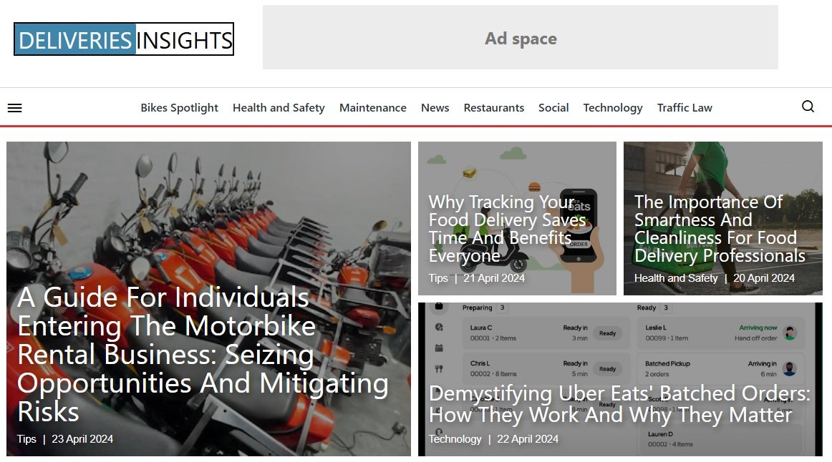The image size is (832, 462).
Task: Click the Ad space banner
Action: (x=520, y=38)
